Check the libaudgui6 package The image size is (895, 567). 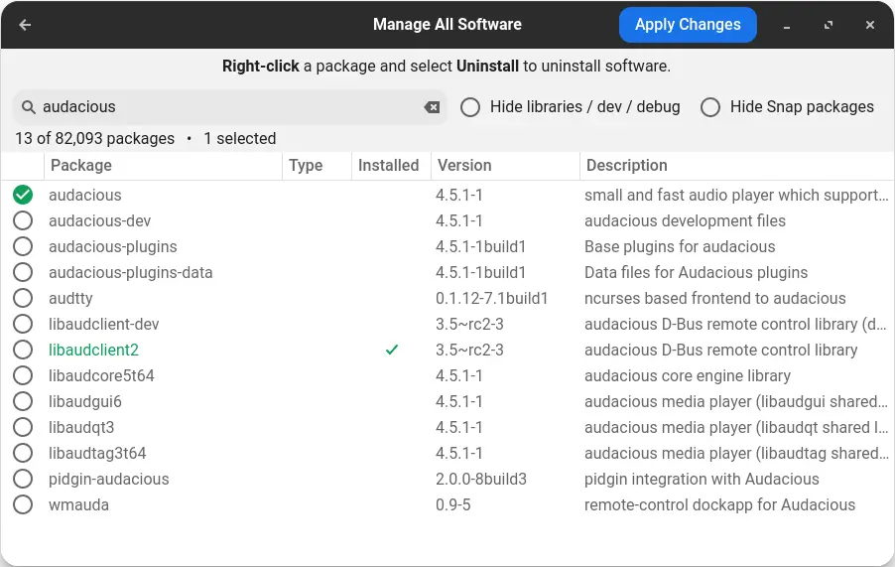click(23, 401)
